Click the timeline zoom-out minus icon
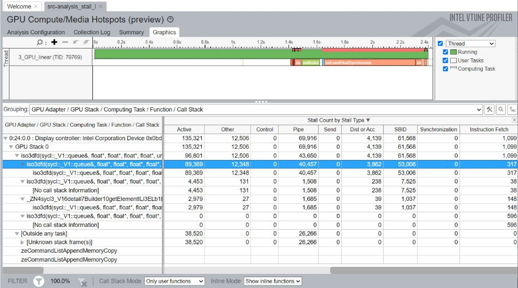Viewport: 518px width, 288px height. pyautogui.click(x=65, y=42)
